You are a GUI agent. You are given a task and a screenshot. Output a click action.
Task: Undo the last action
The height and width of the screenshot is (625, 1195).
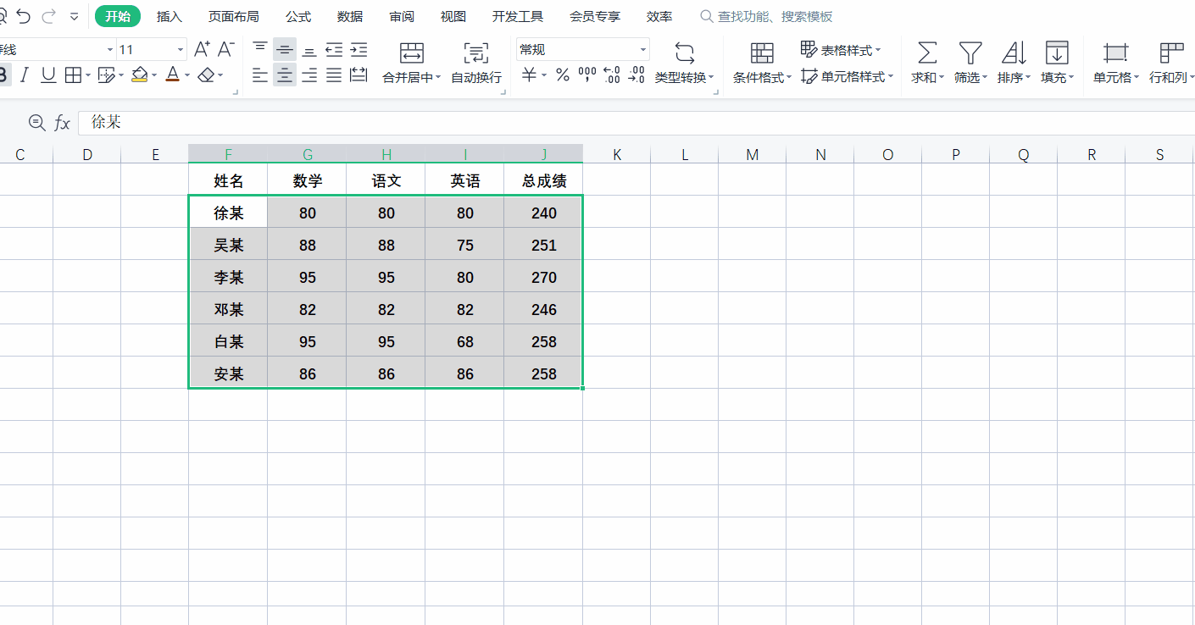[23, 16]
